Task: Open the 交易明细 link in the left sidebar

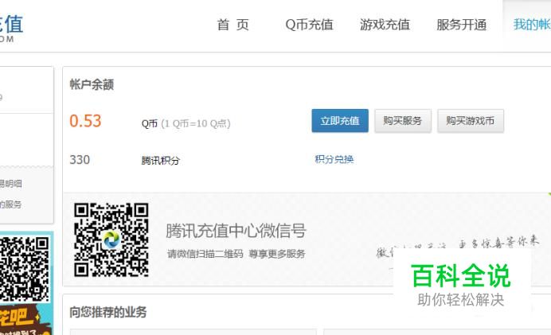Action: tap(11, 184)
